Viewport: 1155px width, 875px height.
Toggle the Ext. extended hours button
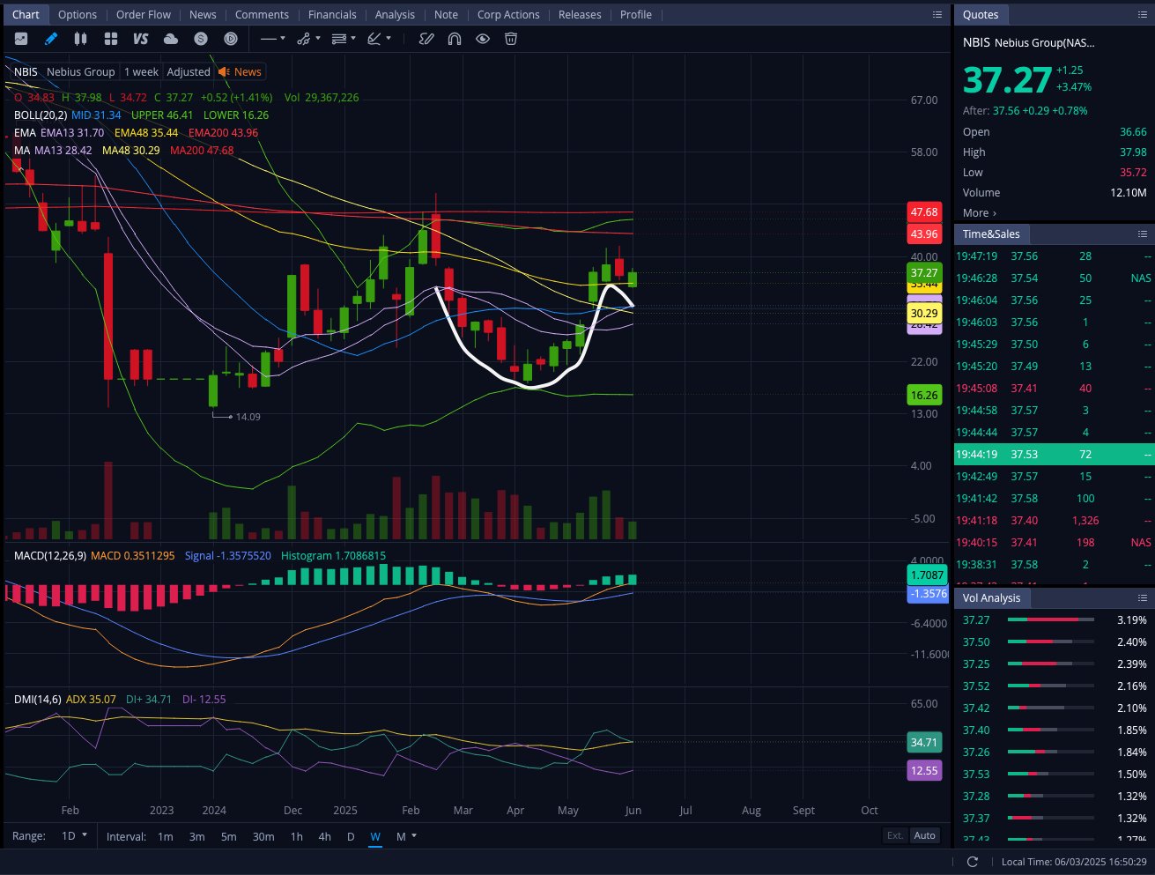(894, 836)
